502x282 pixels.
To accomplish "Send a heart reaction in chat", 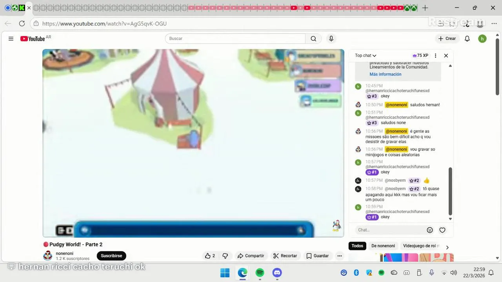I will pos(442,230).
